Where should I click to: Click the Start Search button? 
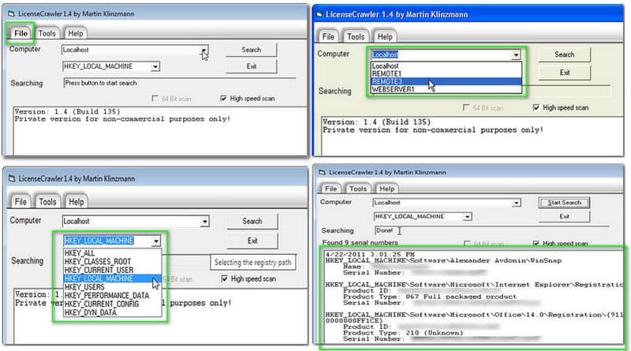click(x=564, y=203)
